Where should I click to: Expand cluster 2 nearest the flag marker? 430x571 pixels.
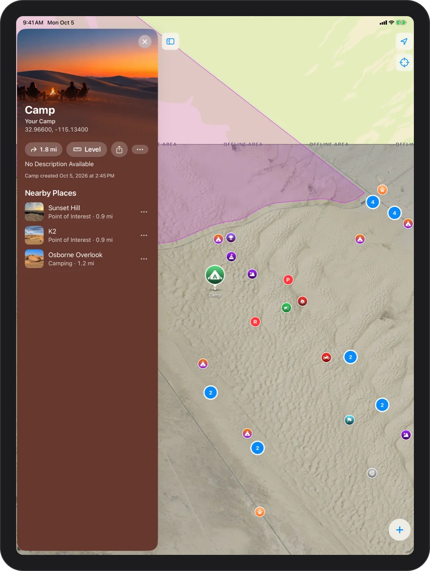382,405
